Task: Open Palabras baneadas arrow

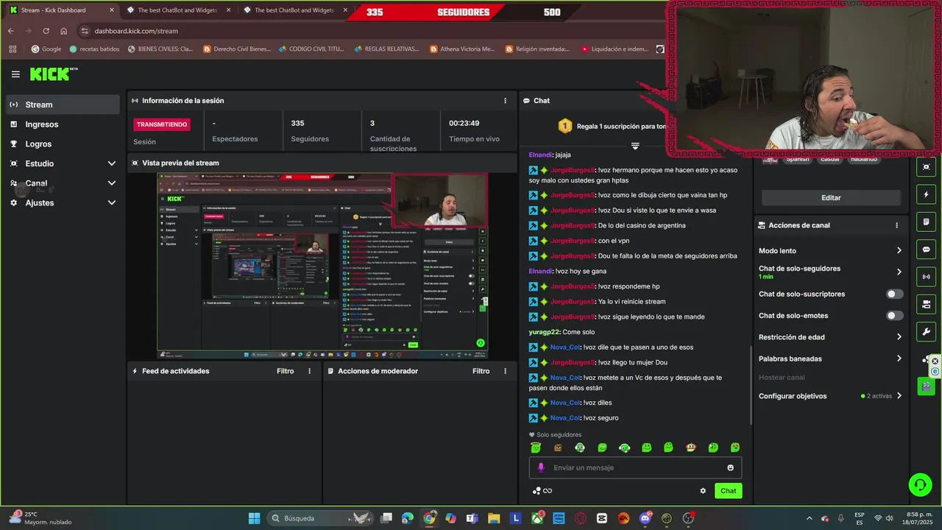Action: coord(899,358)
